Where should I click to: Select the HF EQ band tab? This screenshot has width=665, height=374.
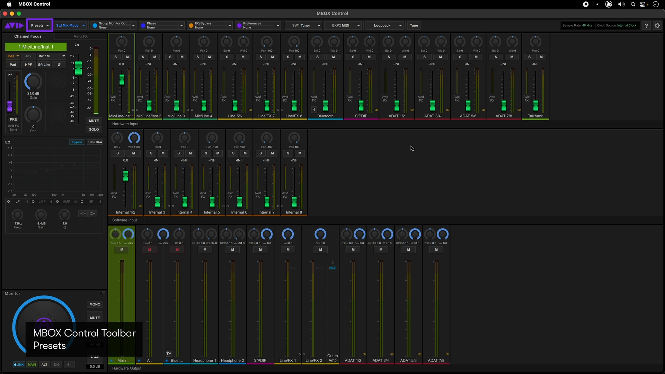click(x=91, y=202)
